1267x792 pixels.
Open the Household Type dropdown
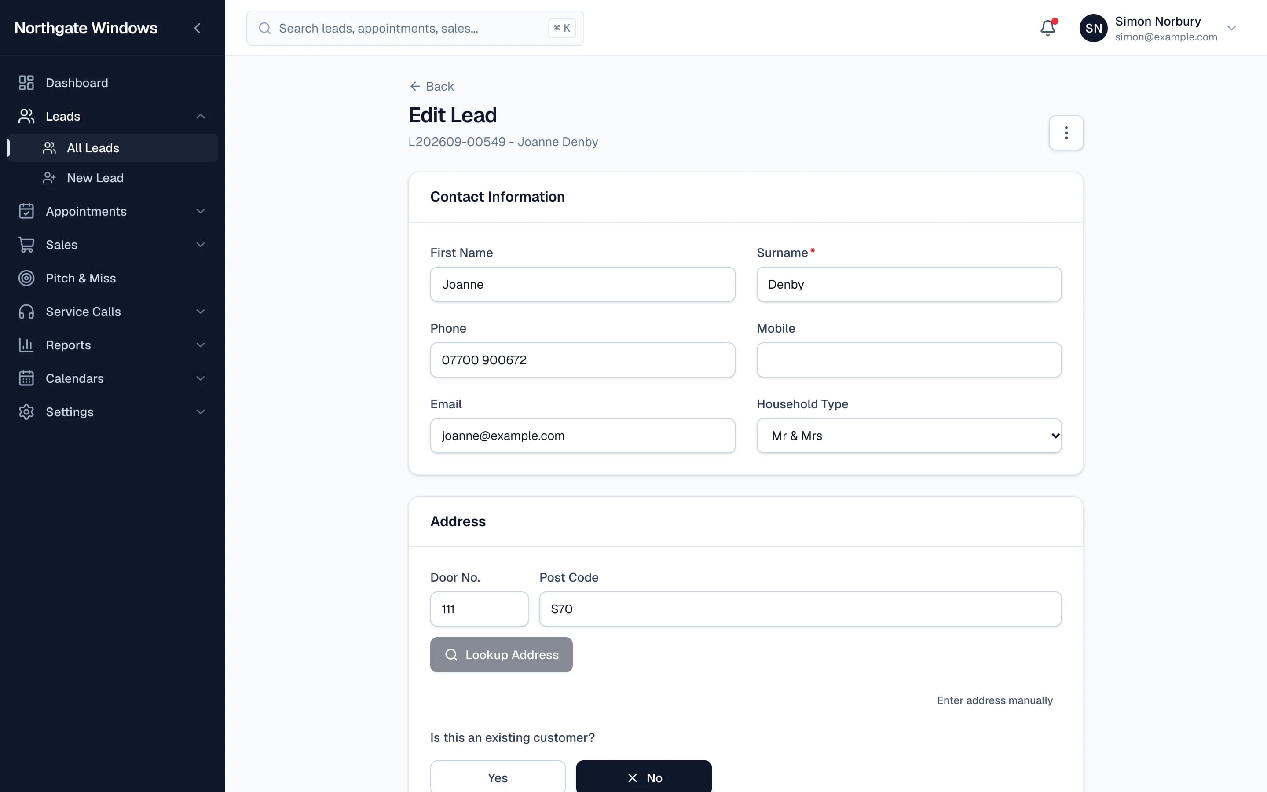tap(909, 436)
